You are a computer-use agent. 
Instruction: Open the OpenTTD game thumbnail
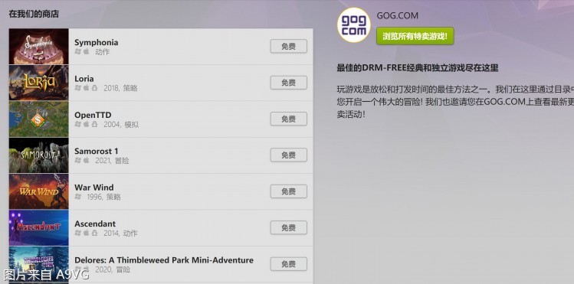(39, 119)
